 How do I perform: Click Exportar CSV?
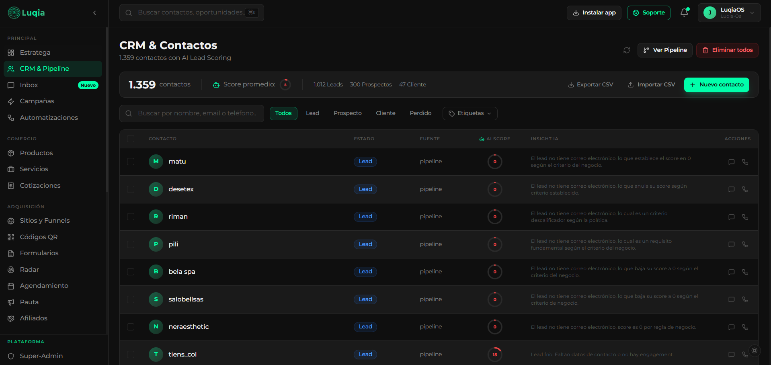pos(591,85)
